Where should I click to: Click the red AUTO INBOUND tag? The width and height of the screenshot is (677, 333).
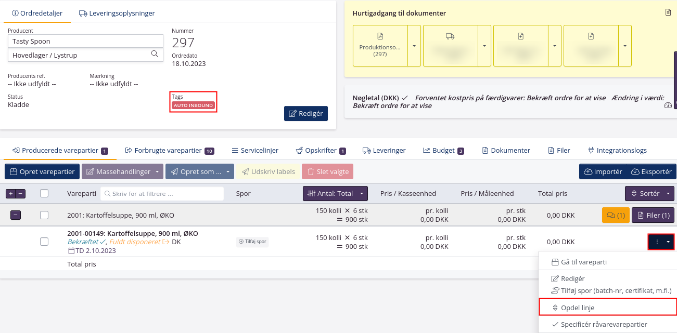point(194,105)
